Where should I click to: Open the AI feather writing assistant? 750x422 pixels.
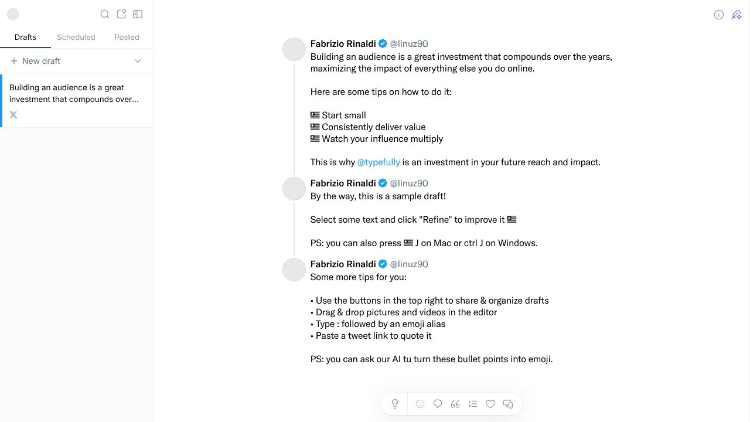click(x=737, y=15)
